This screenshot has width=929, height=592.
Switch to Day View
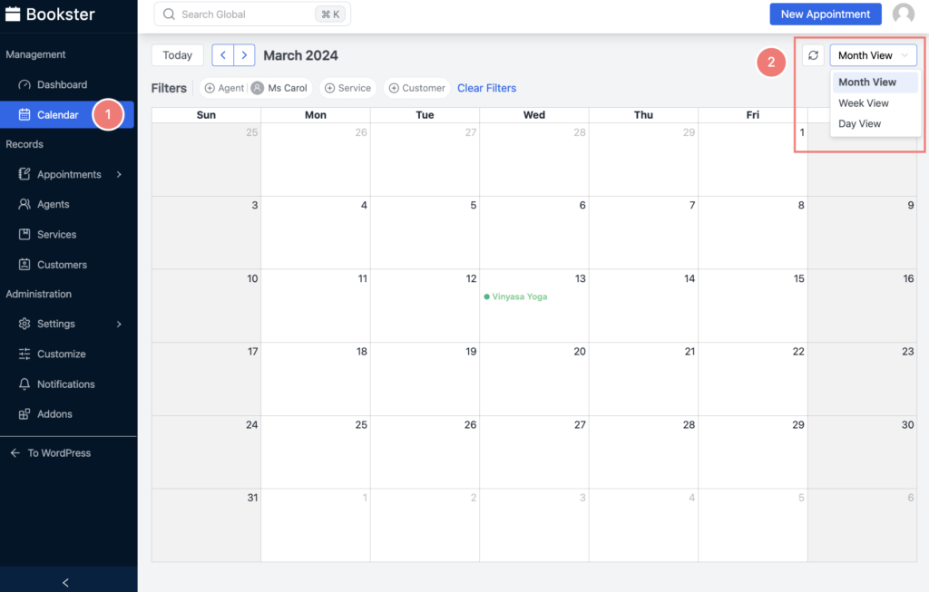[860, 123]
